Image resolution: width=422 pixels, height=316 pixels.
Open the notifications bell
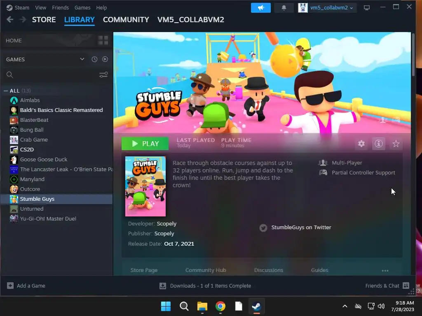pos(284,8)
